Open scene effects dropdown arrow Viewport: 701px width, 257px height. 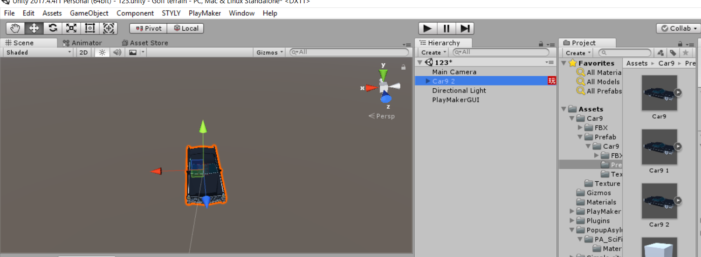pyautogui.click(x=143, y=53)
